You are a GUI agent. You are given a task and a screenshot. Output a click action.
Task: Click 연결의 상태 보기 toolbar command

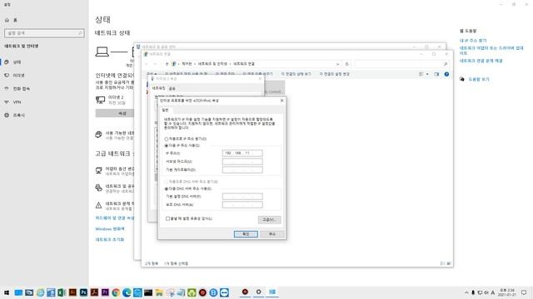click(296, 74)
